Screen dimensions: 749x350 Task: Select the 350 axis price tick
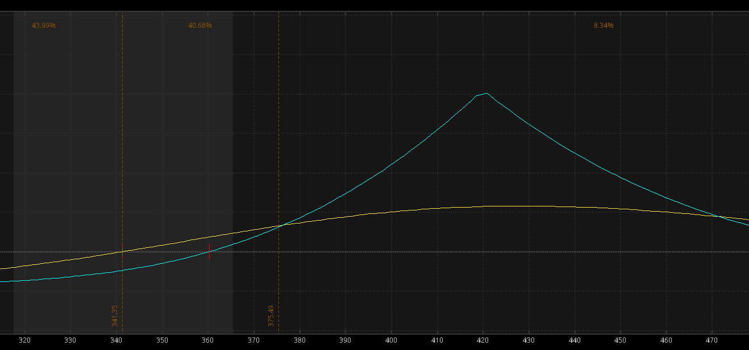click(x=162, y=340)
